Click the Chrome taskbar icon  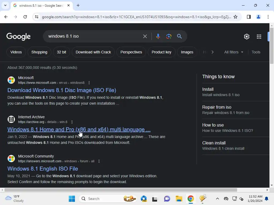tap(191, 199)
